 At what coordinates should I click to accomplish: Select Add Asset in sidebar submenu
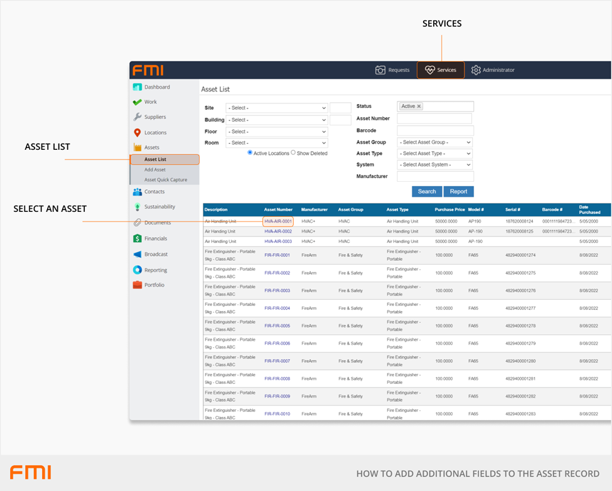coord(155,170)
